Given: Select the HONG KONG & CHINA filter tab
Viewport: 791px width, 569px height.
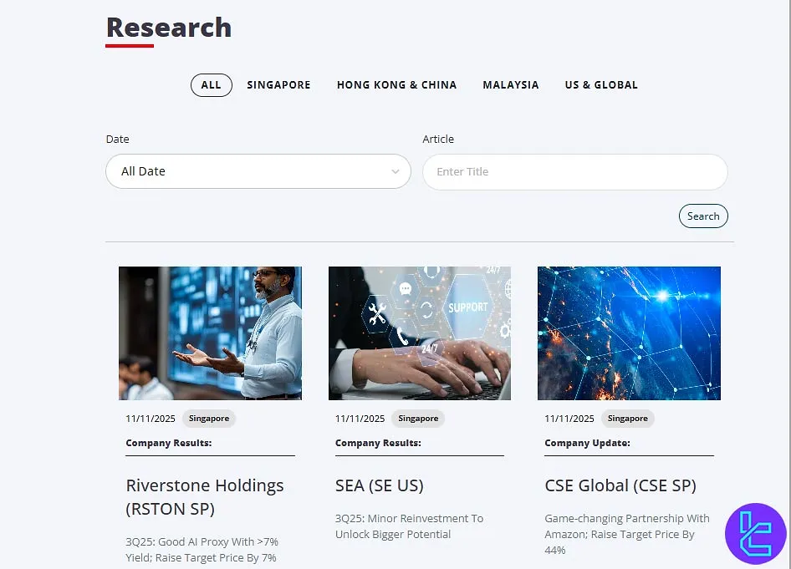Looking at the screenshot, I should (396, 84).
